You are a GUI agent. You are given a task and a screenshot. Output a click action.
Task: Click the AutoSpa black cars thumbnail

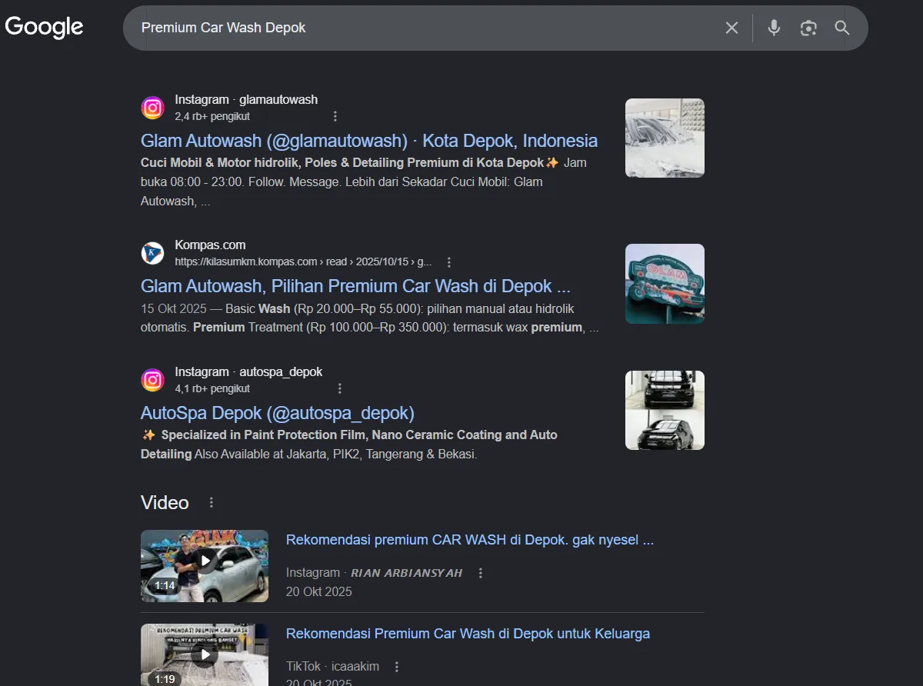point(665,410)
